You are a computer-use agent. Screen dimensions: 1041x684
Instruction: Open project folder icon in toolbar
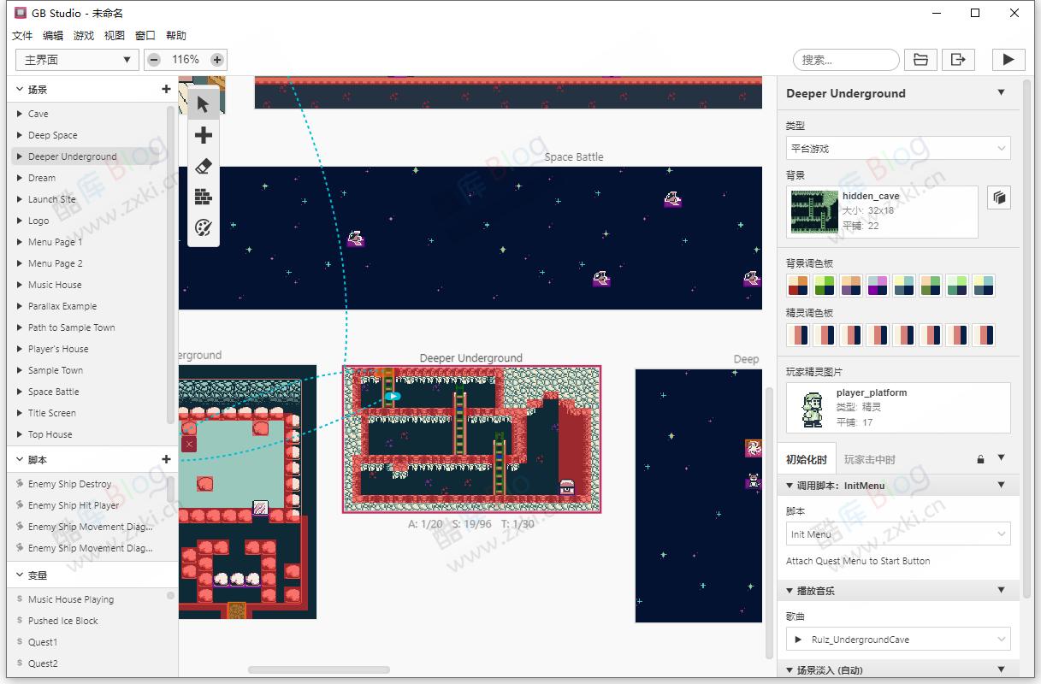pyautogui.click(x=919, y=59)
